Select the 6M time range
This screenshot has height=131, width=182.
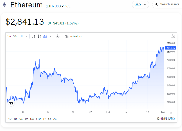coord(32,119)
